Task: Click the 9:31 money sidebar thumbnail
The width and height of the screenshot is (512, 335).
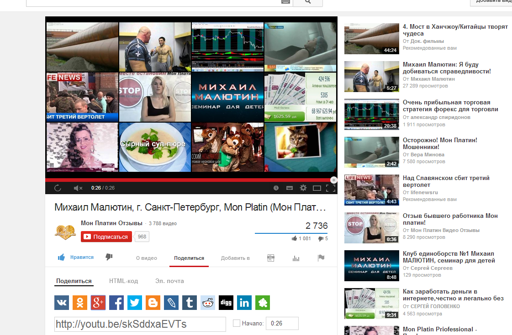Action: tap(372, 304)
